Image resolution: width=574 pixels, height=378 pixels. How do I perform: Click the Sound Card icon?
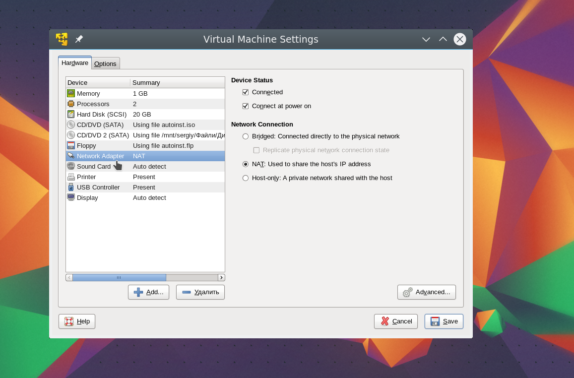[71, 166]
